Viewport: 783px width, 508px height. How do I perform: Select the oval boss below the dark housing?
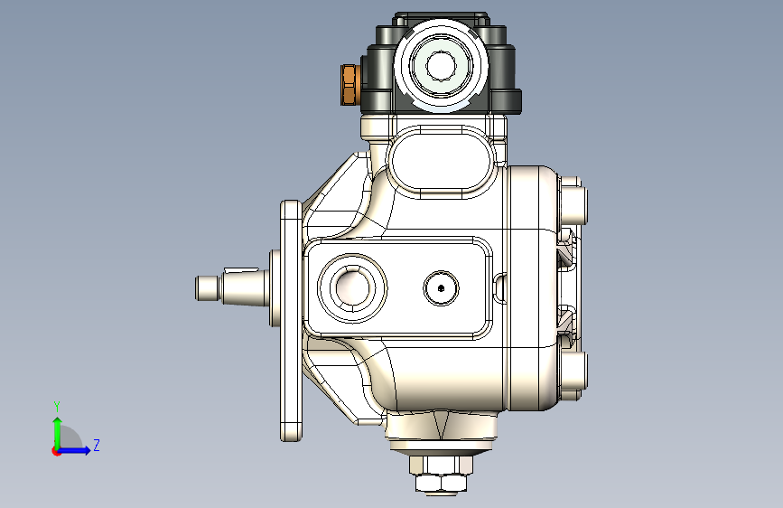click(441, 163)
